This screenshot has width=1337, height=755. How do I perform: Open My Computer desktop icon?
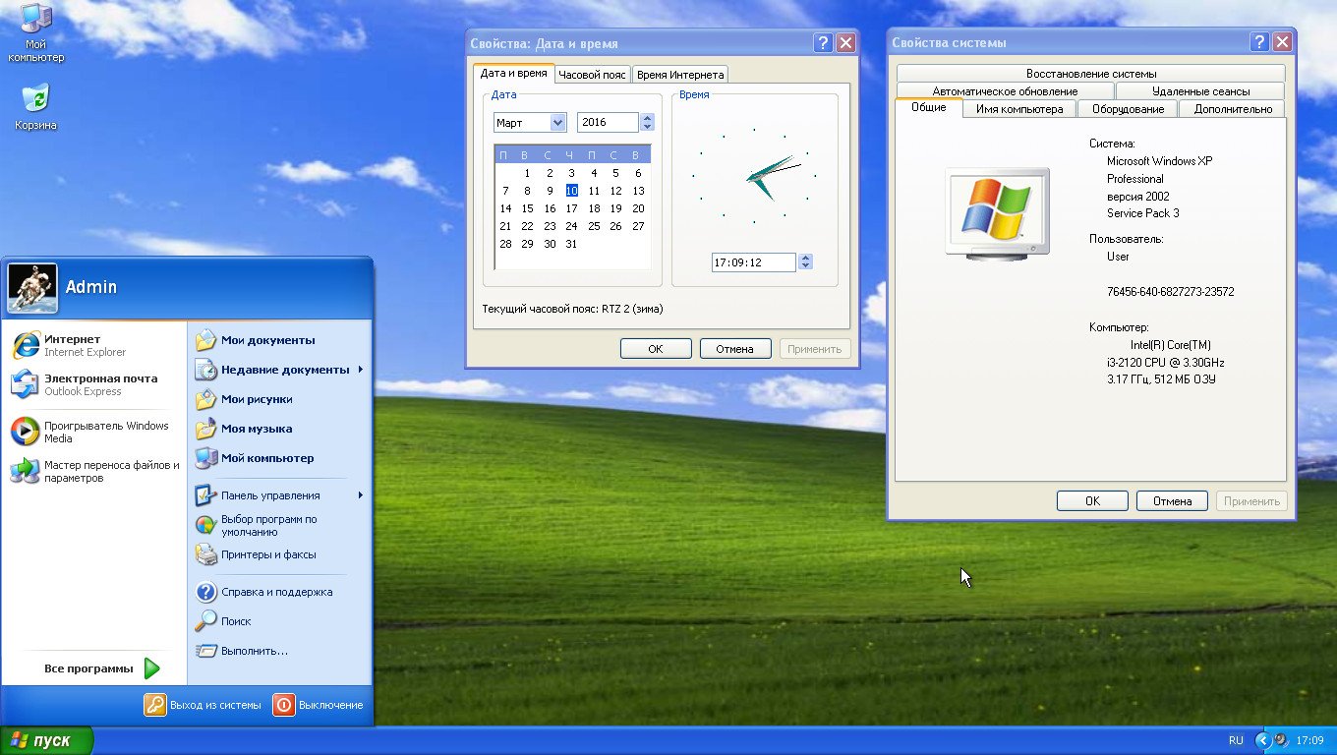click(x=35, y=20)
